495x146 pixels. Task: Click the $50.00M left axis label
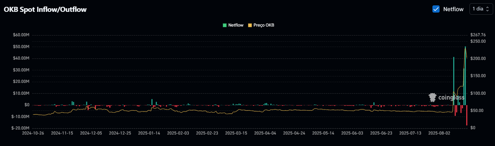point(21,47)
